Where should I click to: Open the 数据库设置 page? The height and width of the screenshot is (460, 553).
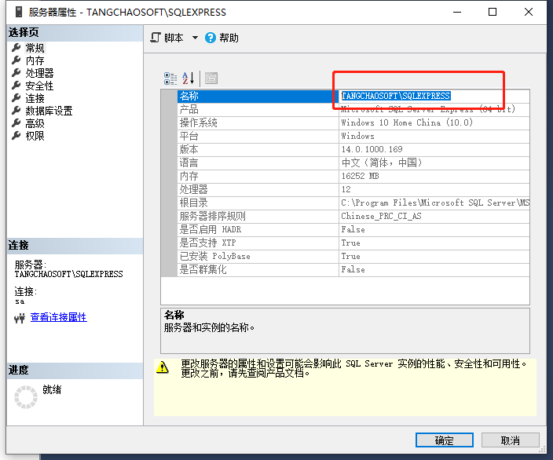(49, 111)
